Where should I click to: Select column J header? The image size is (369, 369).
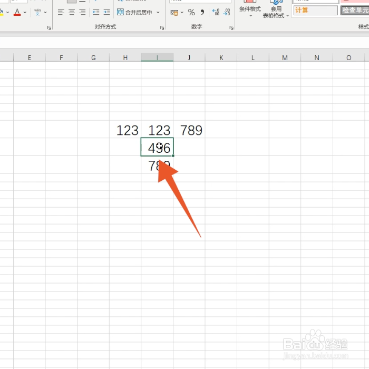(189, 57)
